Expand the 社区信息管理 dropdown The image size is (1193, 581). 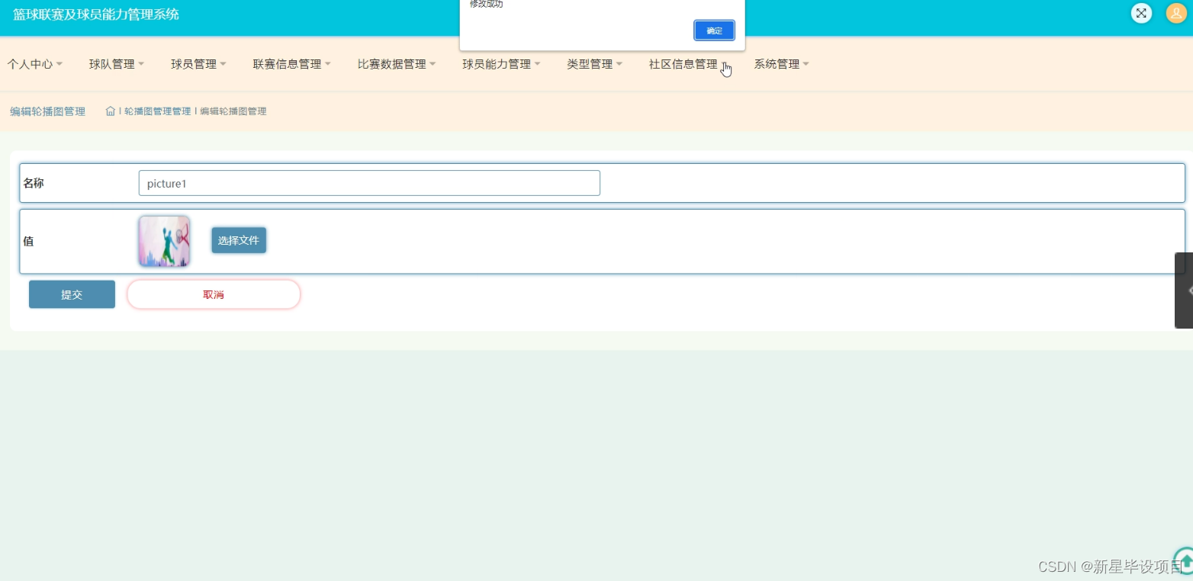tap(682, 64)
